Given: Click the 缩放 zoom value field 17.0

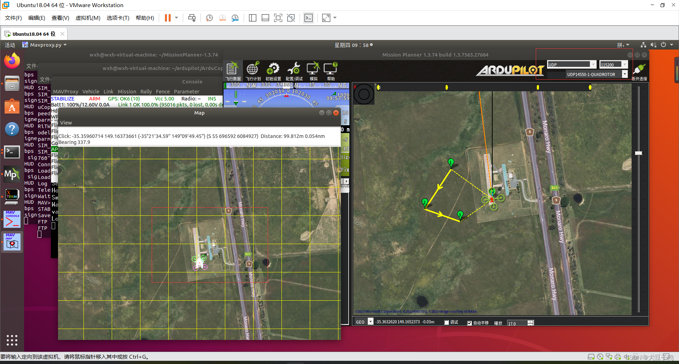Looking at the screenshot, I should 517,323.
